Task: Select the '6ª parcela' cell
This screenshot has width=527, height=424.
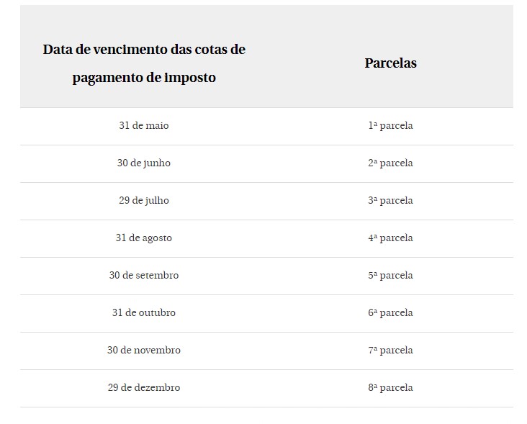Action: [390, 313]
